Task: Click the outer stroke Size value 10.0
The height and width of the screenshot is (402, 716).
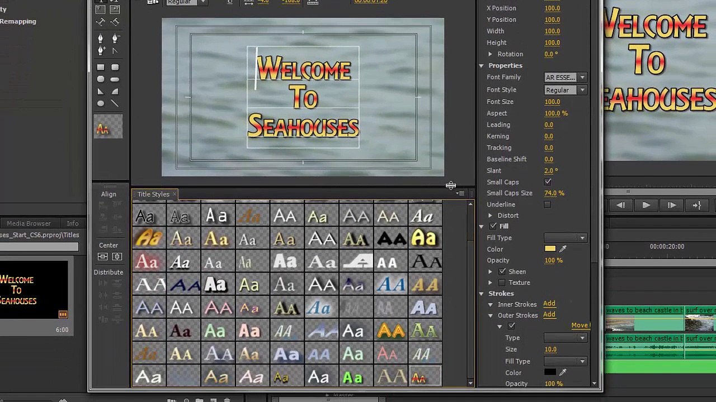Action: click(550, 350)
